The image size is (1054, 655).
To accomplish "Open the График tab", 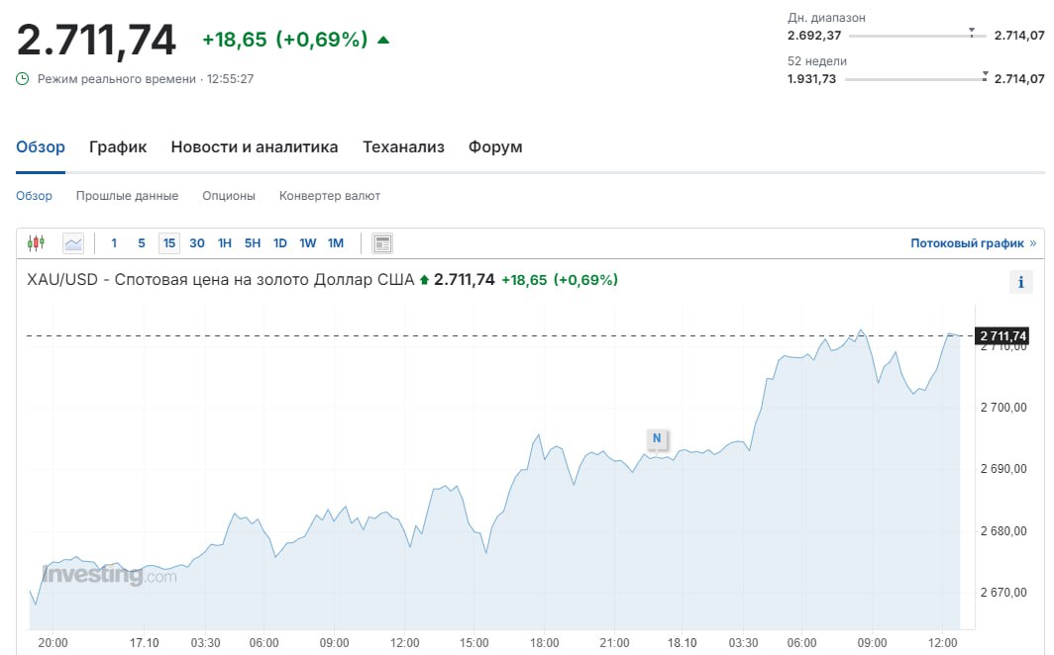I will click(118, 147).
